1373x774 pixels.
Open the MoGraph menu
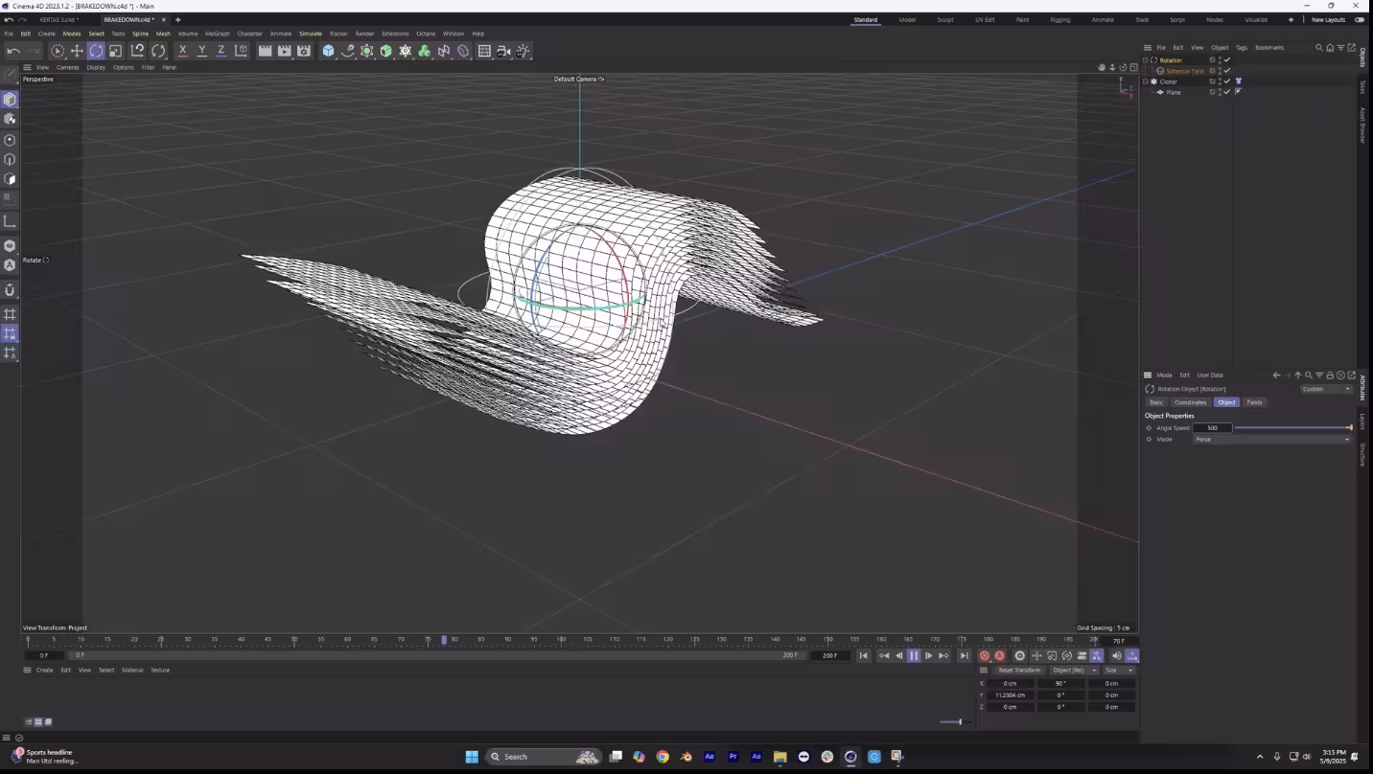217,34
